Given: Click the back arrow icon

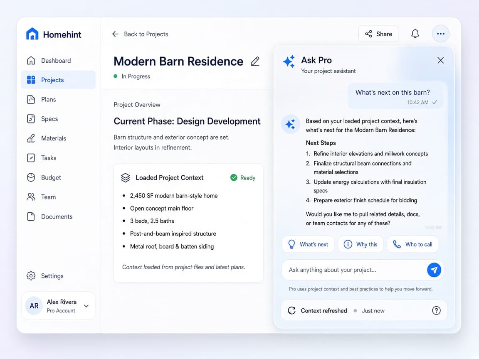Looking at the screenshot, I should point(115,34).
